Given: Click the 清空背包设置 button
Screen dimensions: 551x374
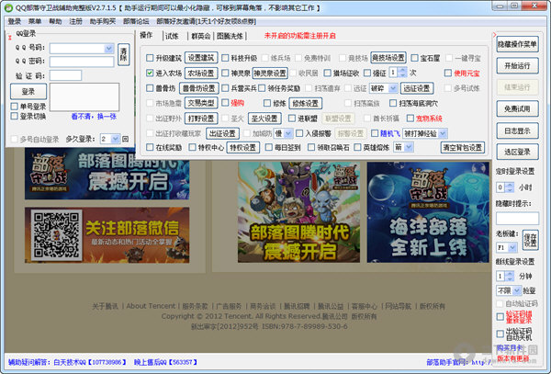Looking at the screenshot, I should click(x=463, y=147).
